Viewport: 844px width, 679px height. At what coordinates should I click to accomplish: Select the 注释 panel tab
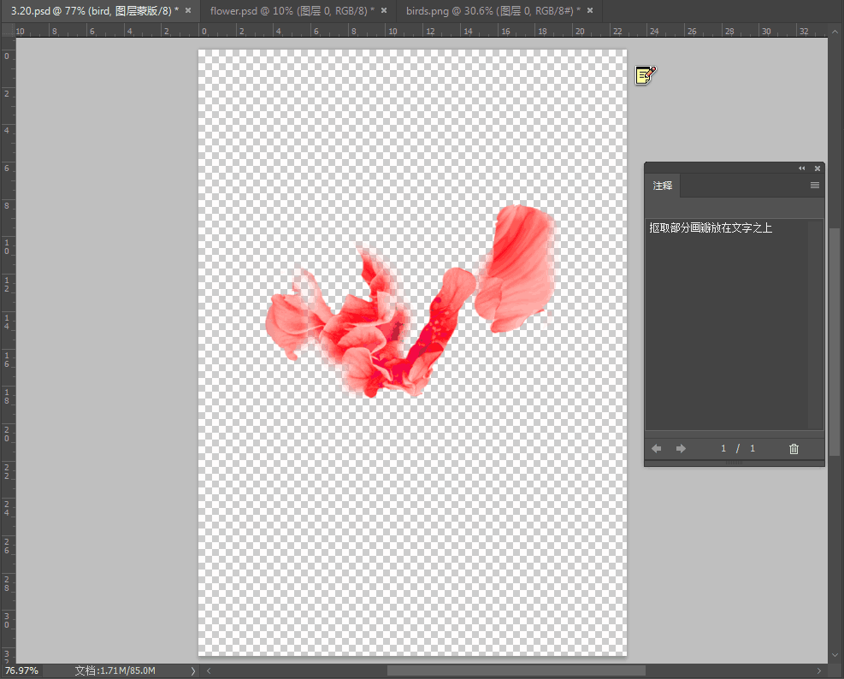point(663,186)
